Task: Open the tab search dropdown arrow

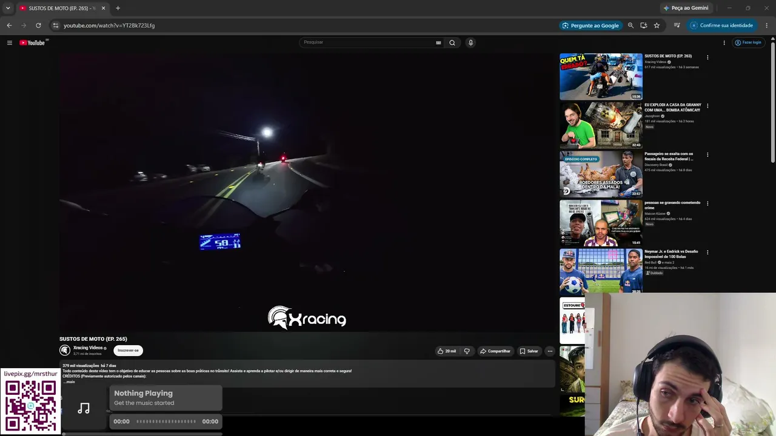Action: point(8,8)
